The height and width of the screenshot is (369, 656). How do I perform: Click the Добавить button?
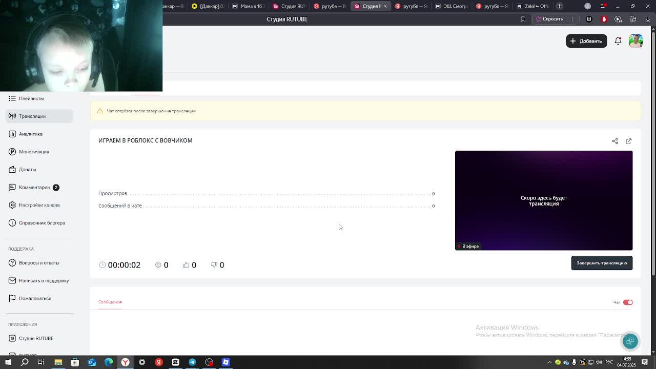point(586,41)
